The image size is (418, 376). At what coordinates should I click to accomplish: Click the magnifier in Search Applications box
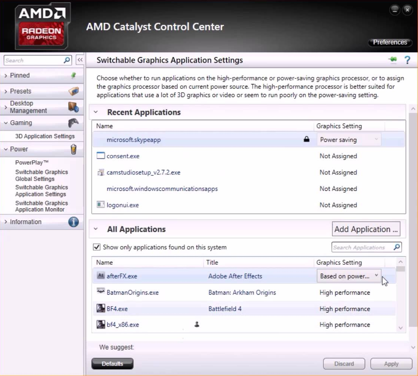tap(397, 247)
